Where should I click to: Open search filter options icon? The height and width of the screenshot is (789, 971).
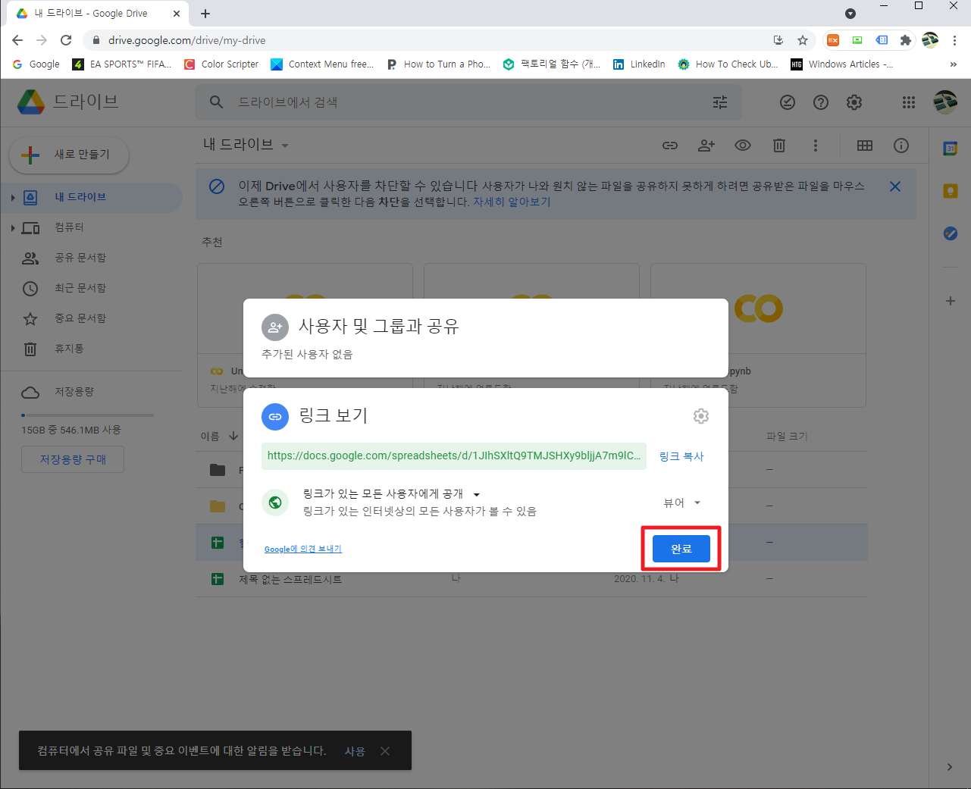(720, 102)
